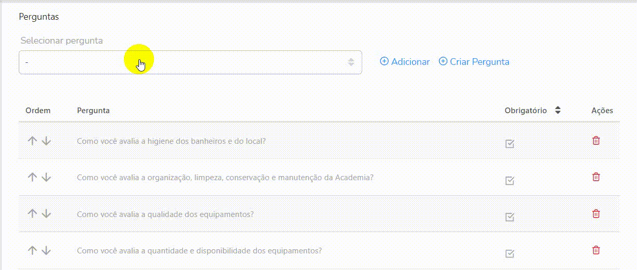Move quantidade e disponibilidade question down
This screenshot has height=270, width=637.
click(46, 250)
